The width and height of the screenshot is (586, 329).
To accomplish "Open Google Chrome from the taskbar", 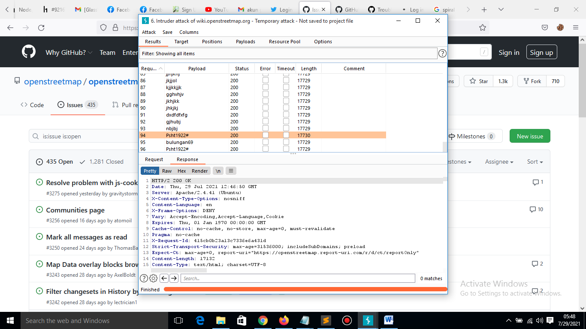I will (263, 320).
